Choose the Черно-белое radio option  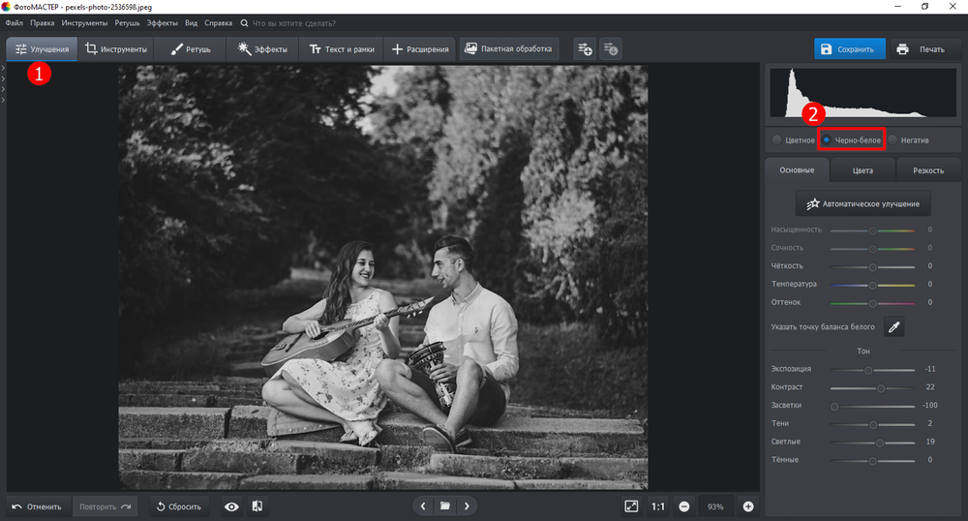[x=827, y=140]
